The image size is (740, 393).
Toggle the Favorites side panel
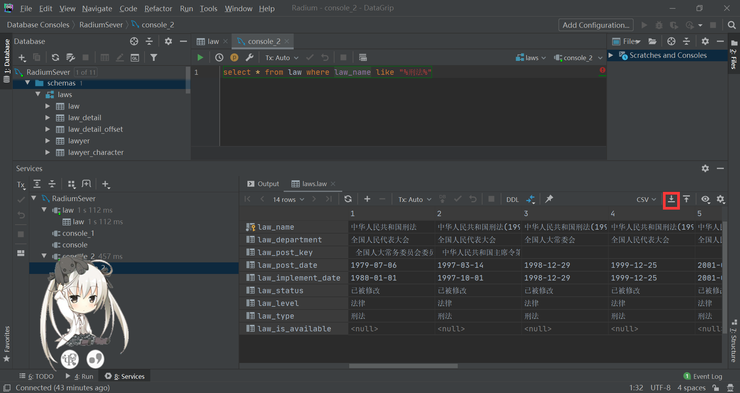(x=7, y=344)
